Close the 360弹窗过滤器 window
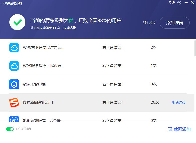This screenshot has height=143, width=196. (x=193, y=3)
